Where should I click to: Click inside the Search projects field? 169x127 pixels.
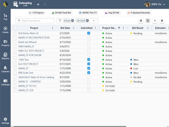(x=35, y=21)
